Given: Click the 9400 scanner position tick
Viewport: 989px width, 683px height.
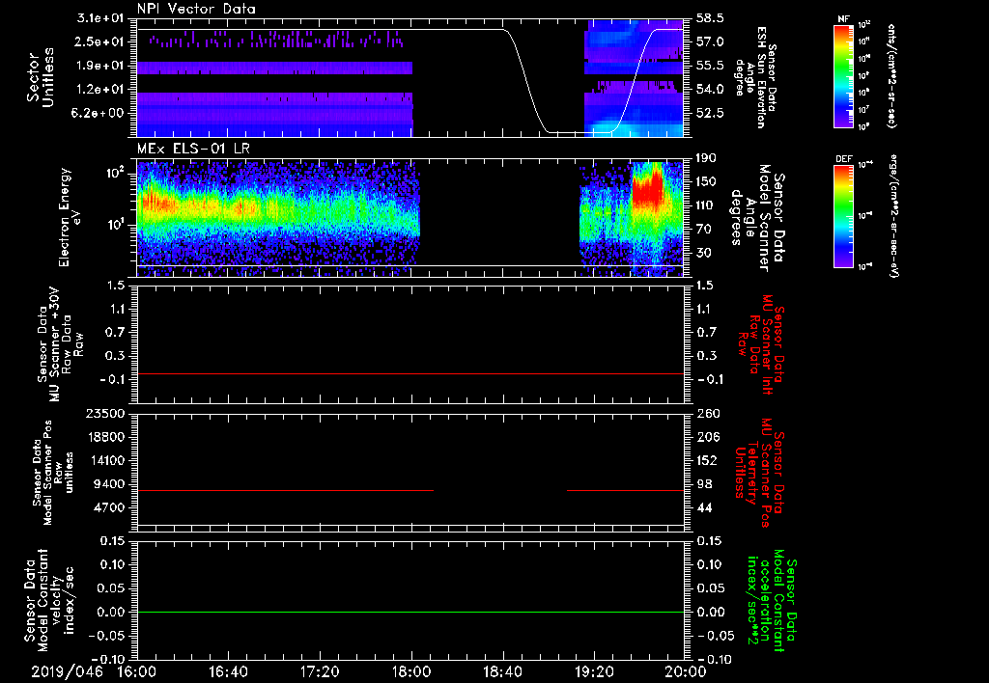Looking at the screenshot, I should click(111, 484).
